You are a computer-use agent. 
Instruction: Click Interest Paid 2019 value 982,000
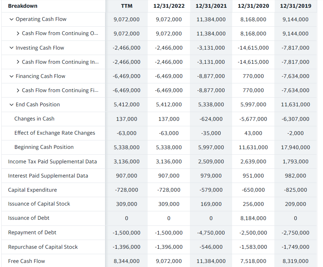coord(296,176)
